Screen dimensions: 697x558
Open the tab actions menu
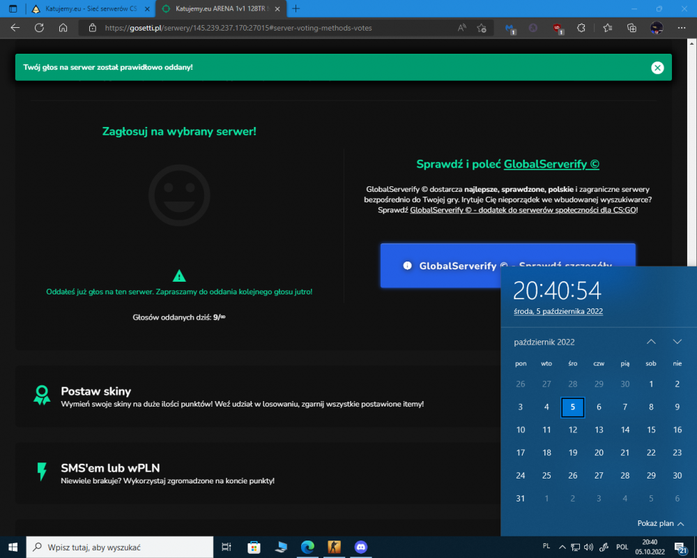[13, 8]
